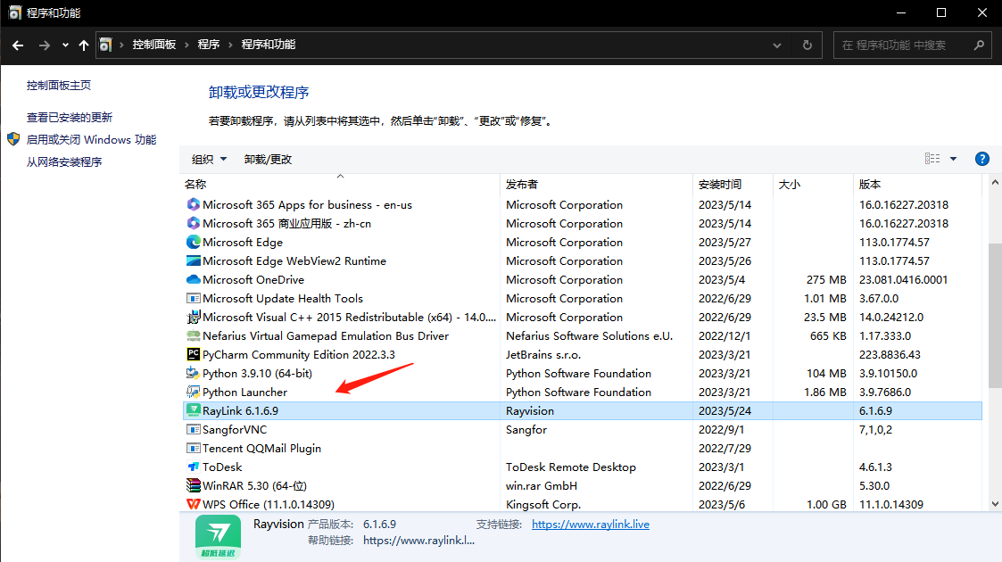
Task: Open 控制面板主页 link
Action: (x=59, y=86)
